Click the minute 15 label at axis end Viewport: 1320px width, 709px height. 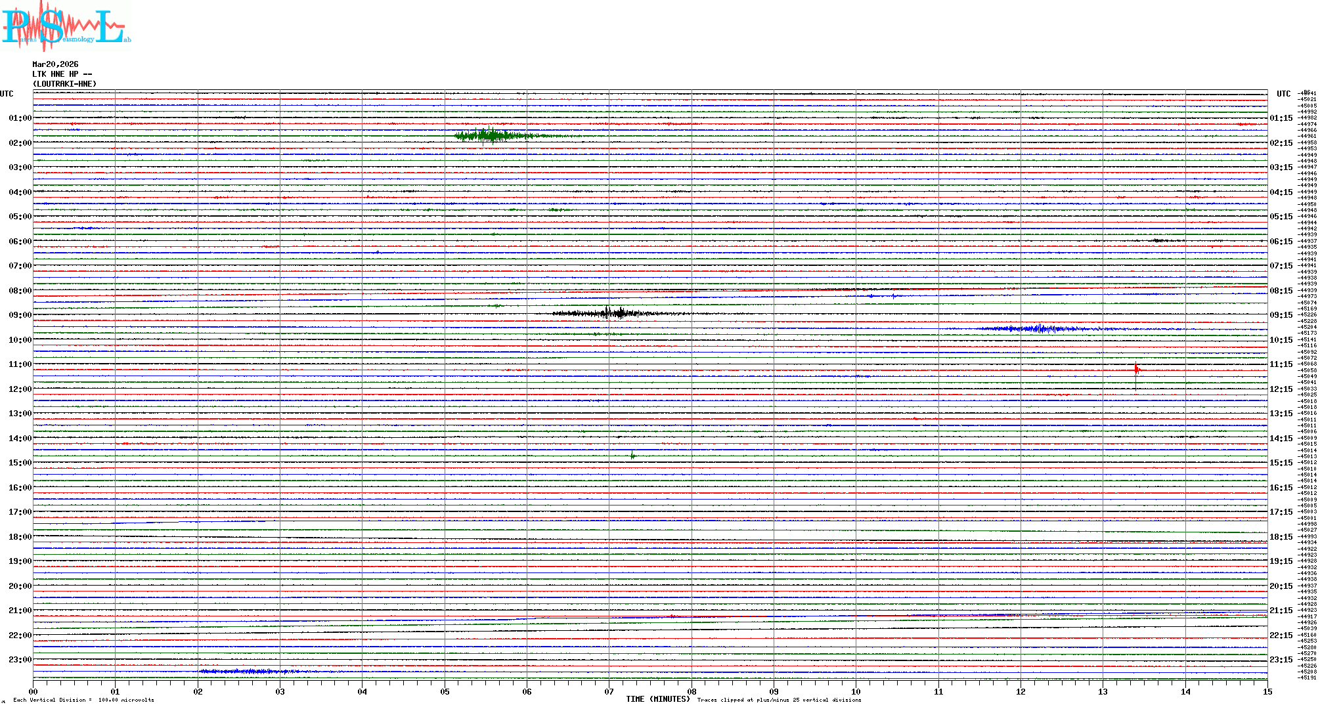(x=1267, y=691)
